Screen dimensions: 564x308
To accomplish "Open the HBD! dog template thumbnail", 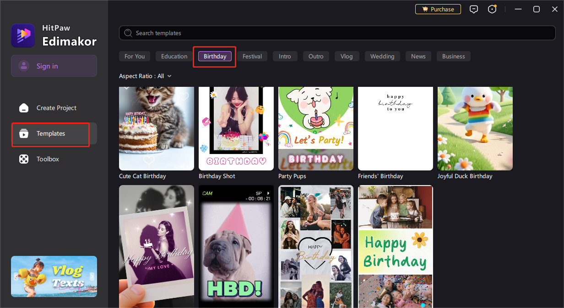I will tap(236, 247).
